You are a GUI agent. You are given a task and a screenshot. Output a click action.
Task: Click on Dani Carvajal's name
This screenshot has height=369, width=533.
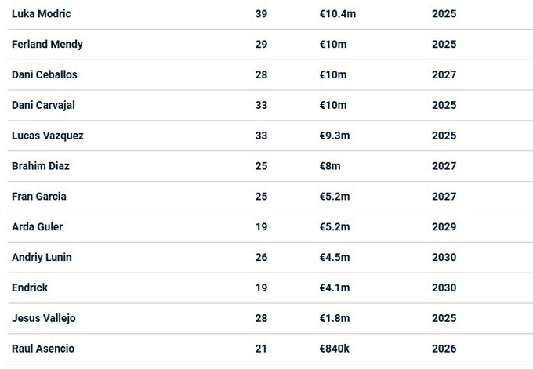click(43, 105)
